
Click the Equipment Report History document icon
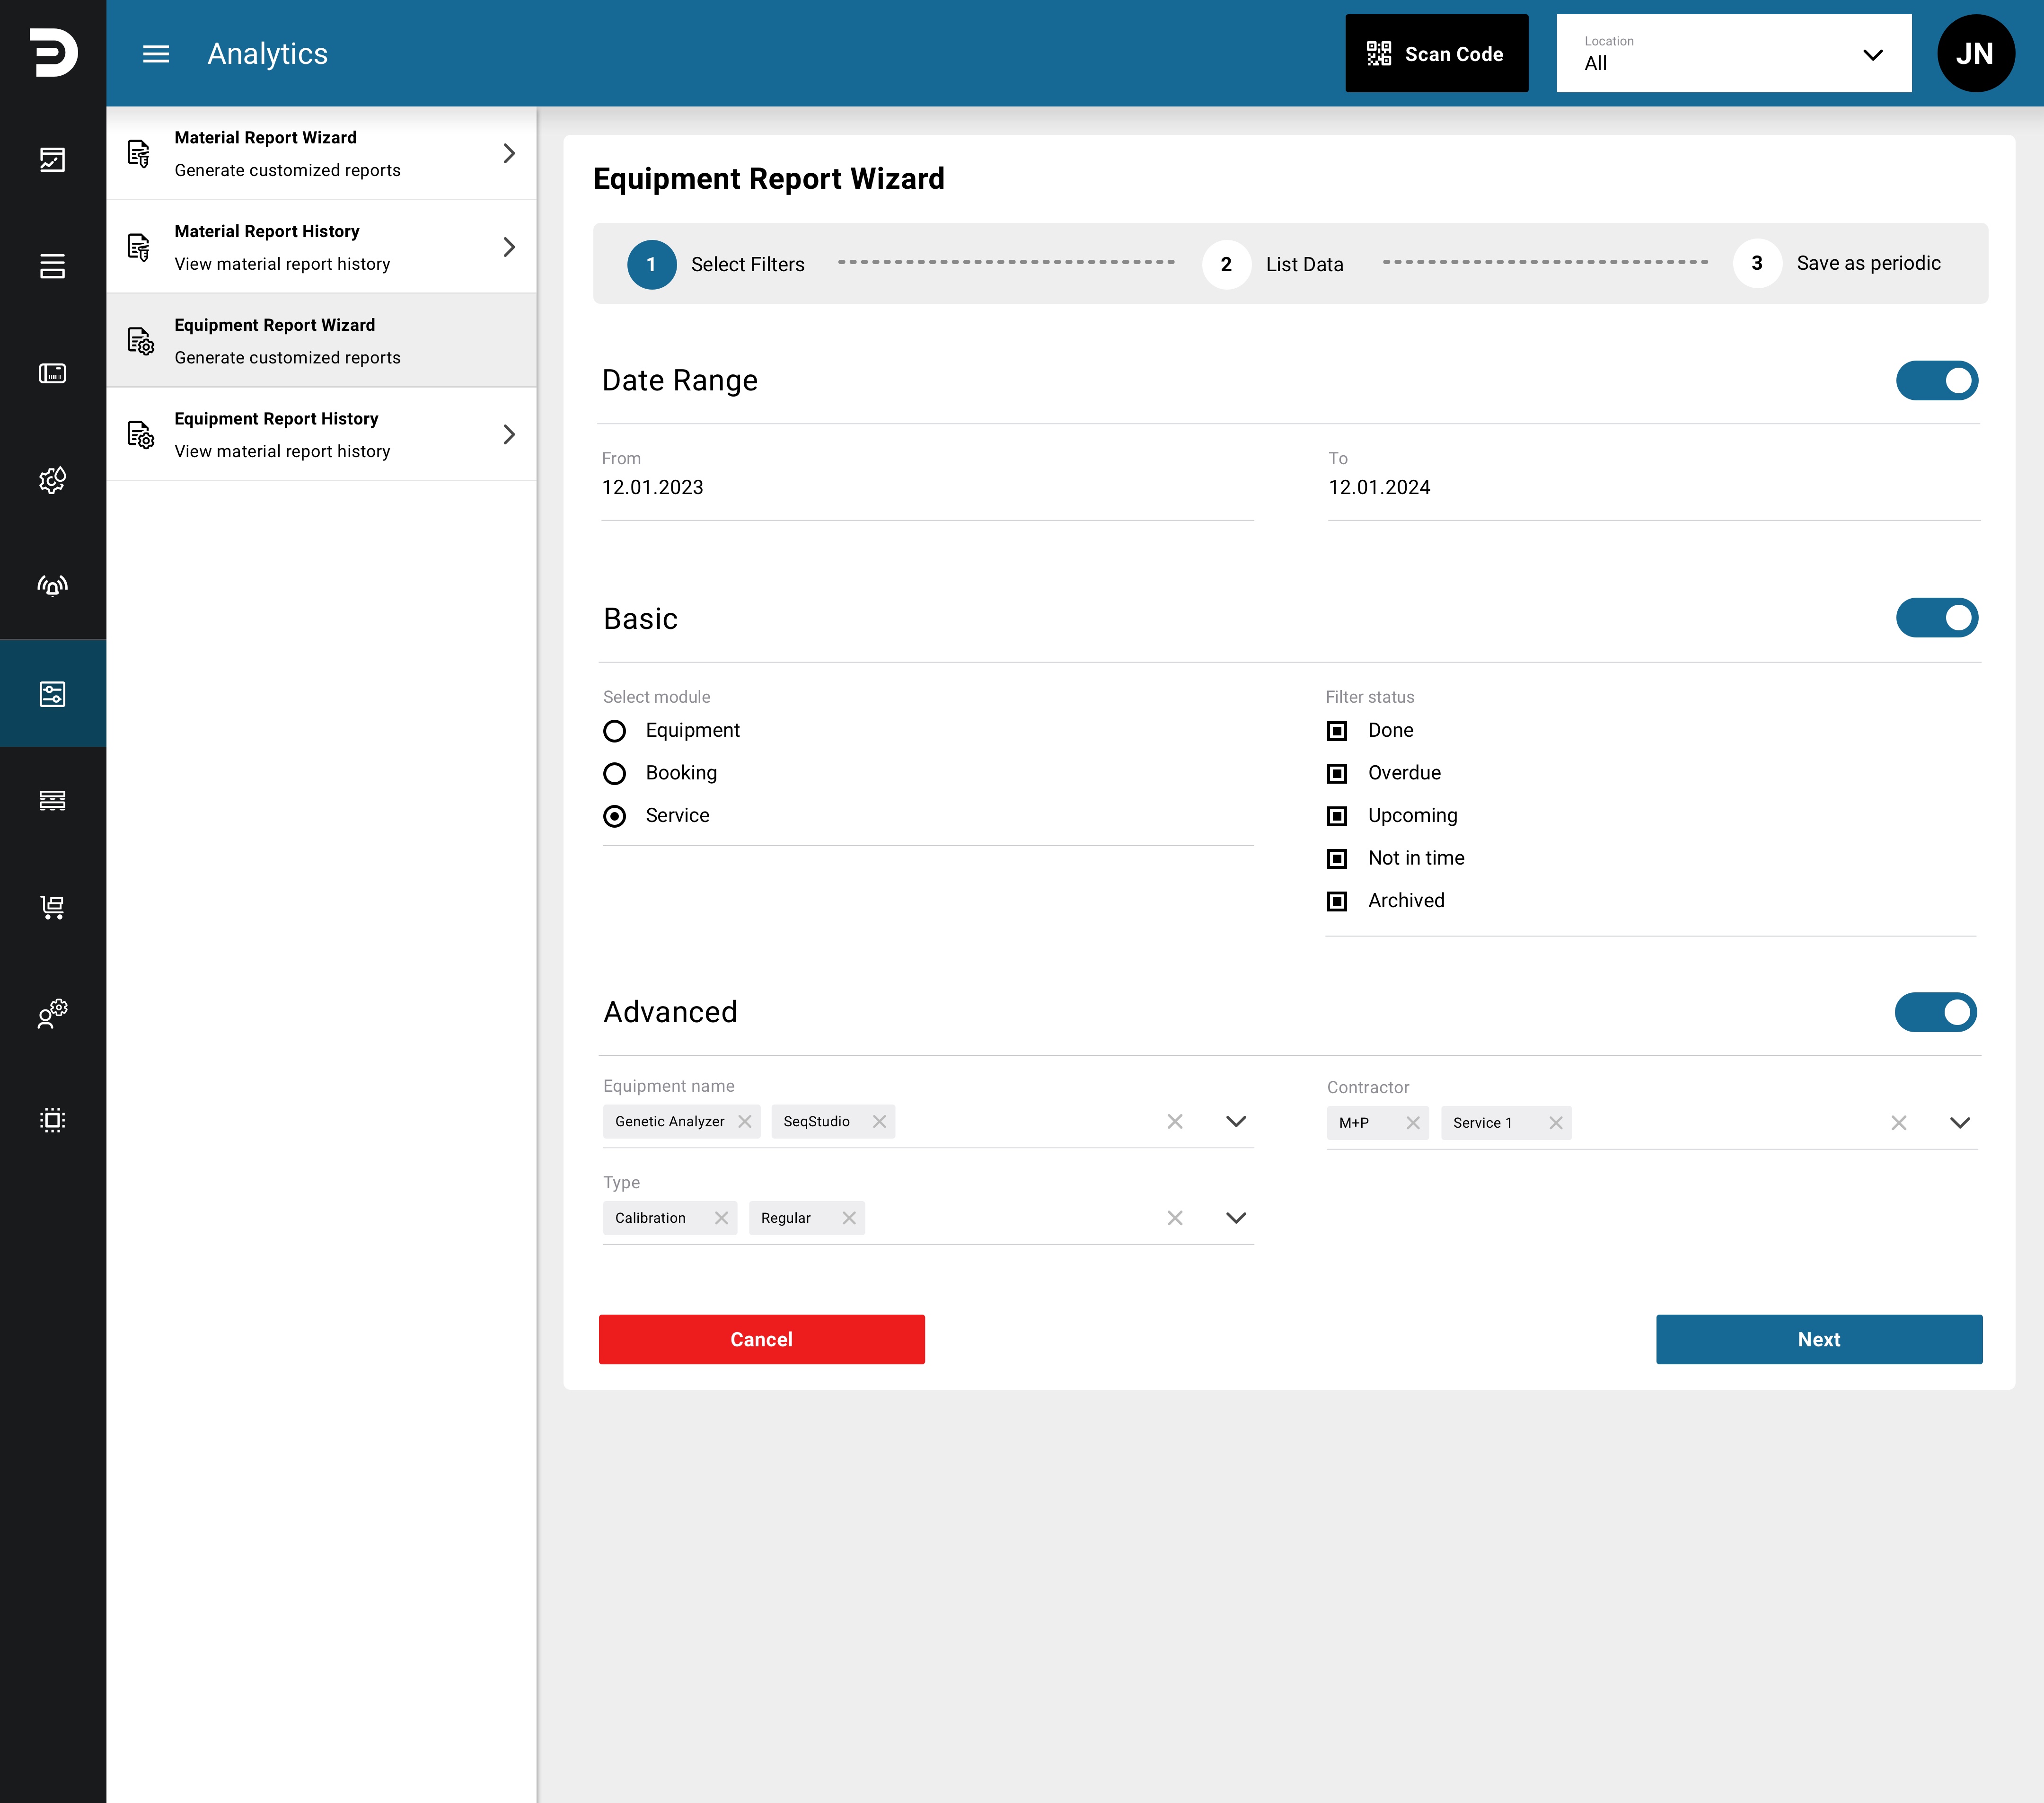point(140,434)
